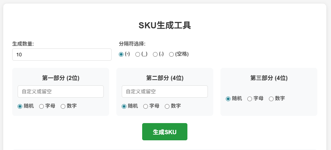This screenshot has height=150, width=331.
Task: Click the 第三部分 (4位) section heading
Action: (269, 78)
